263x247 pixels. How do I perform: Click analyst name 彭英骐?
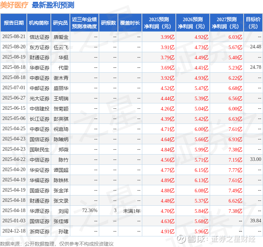(x=61, y=119)
